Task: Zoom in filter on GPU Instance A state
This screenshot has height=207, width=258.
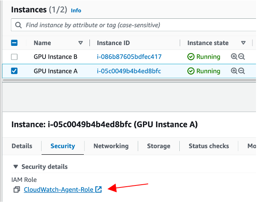Action: 234,71
